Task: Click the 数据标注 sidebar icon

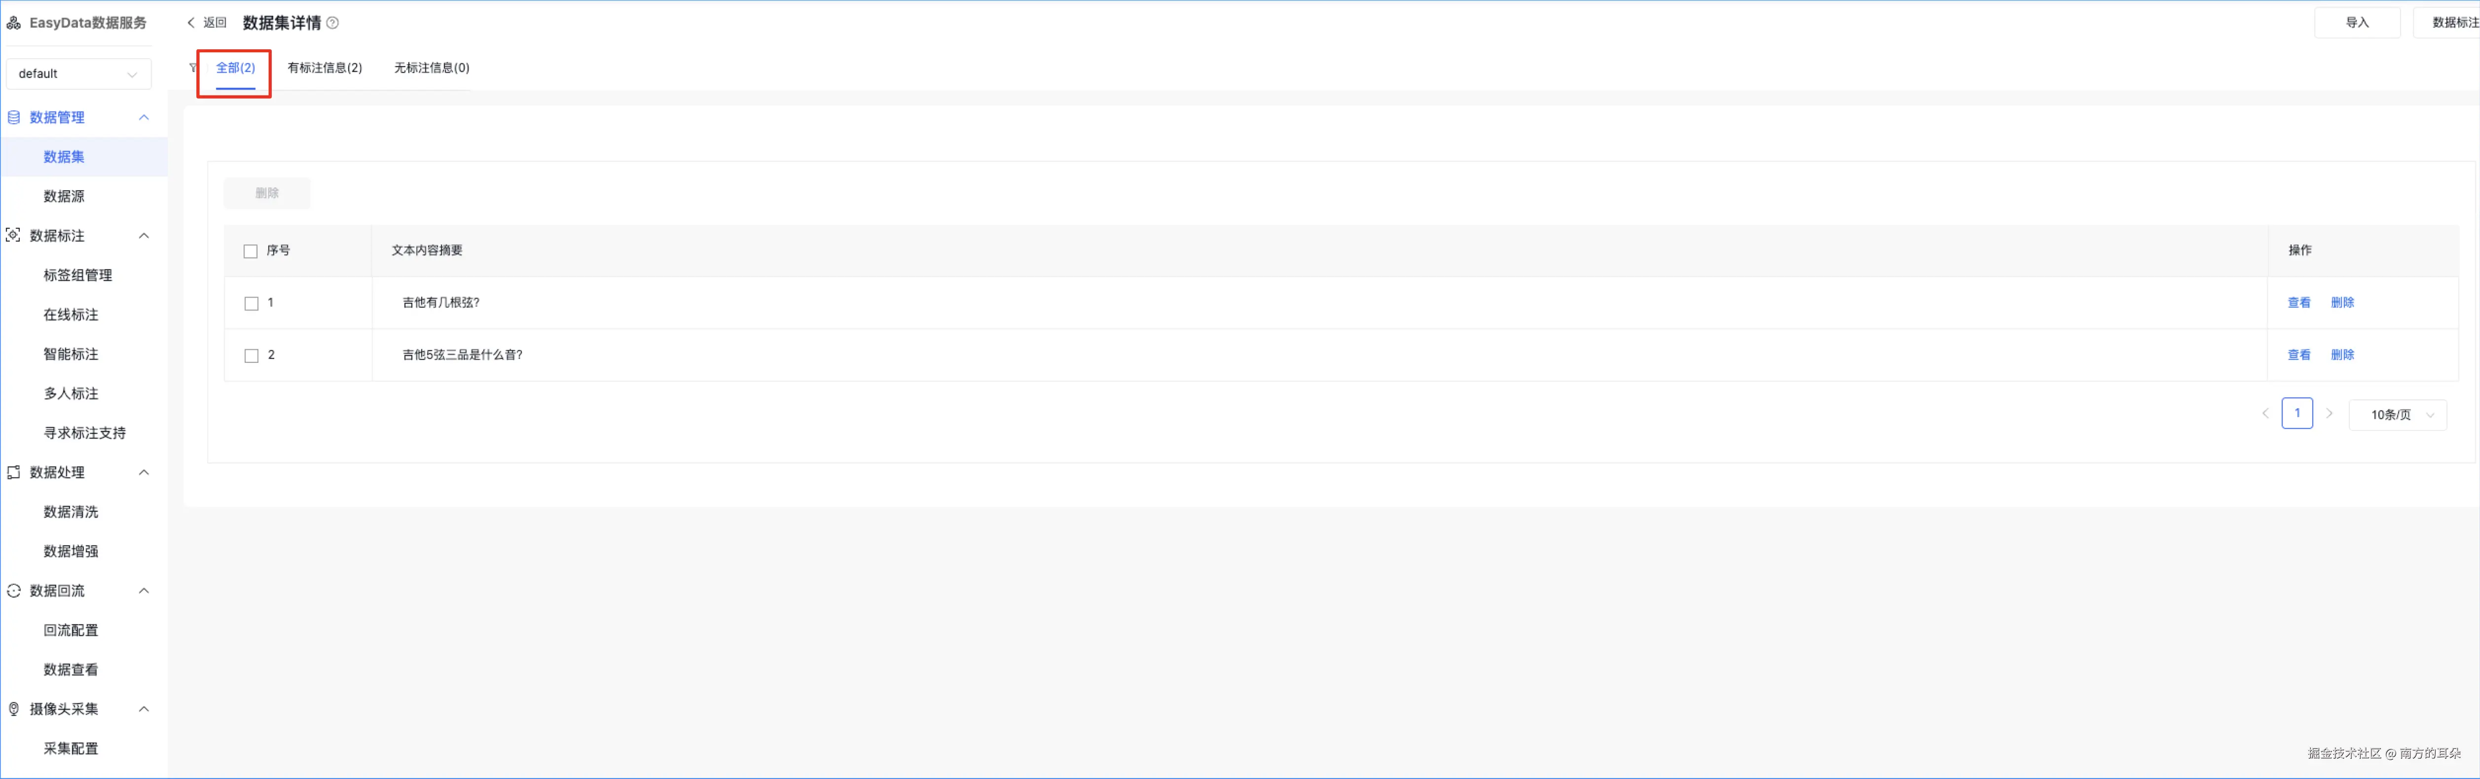Action: 13,236
